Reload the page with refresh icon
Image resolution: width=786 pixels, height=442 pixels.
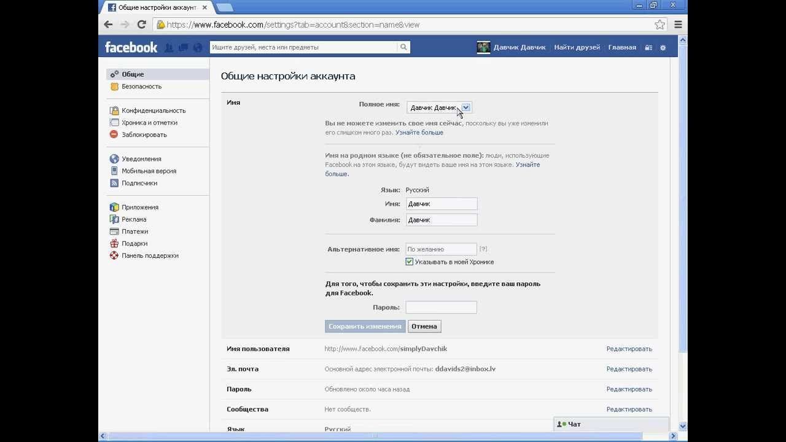[x=141, y=25]
